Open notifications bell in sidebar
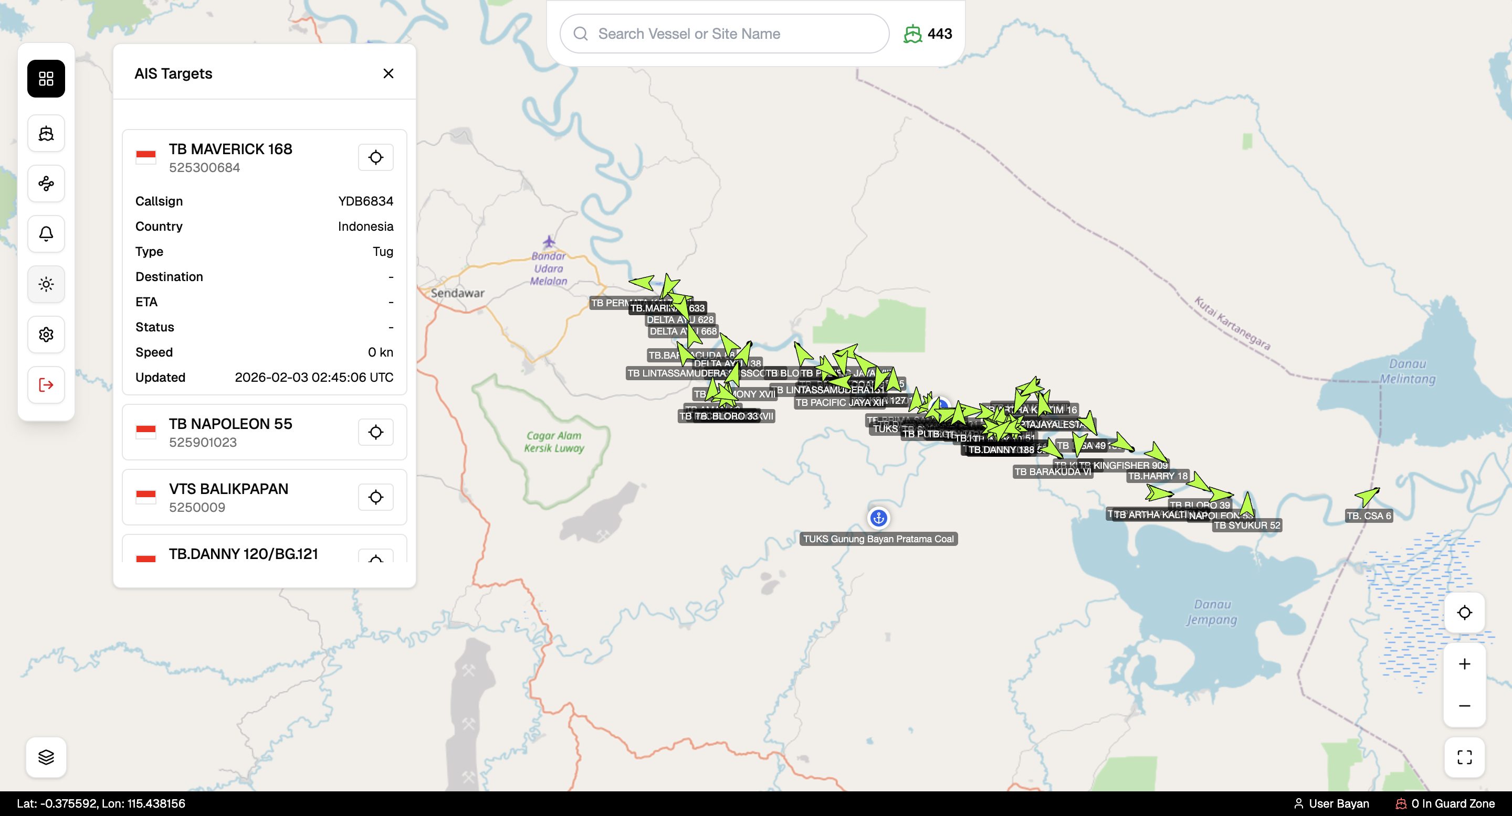Viewport: 1512px width, 816px height. coord(46,234)
